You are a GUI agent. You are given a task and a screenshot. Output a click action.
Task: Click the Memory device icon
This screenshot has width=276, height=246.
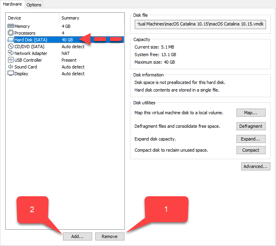(x=11, y=26)
